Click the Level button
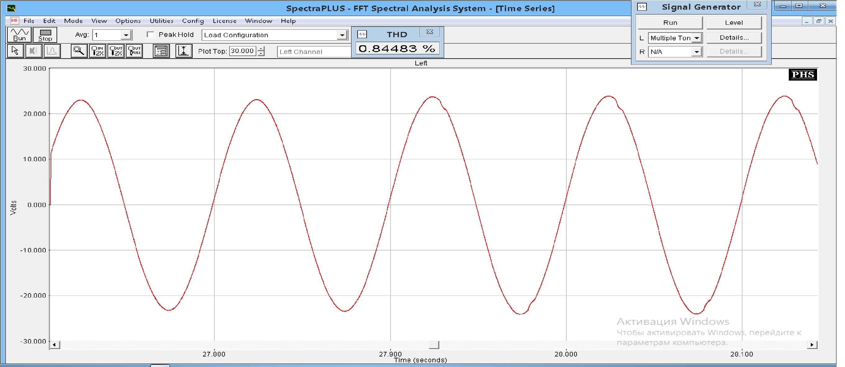Viewport: 845px width, 367px height. 734,23
